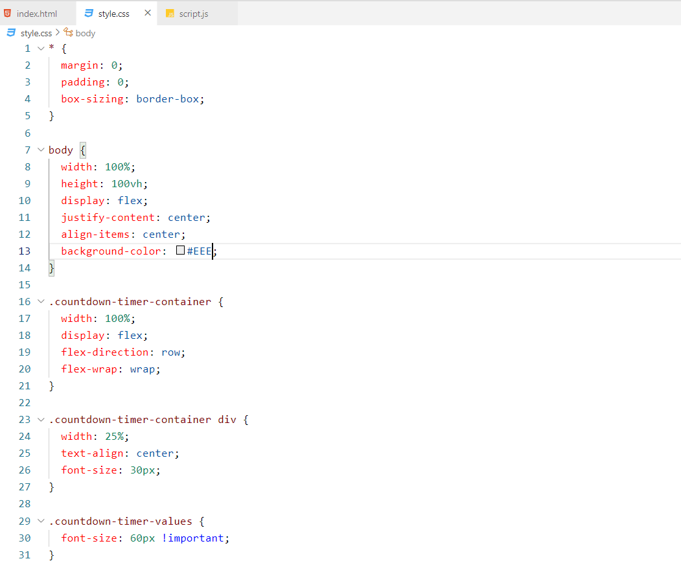Open the style.css breadcrumb item
Viewport: 681px width, 572px height.
pos(36,33)
